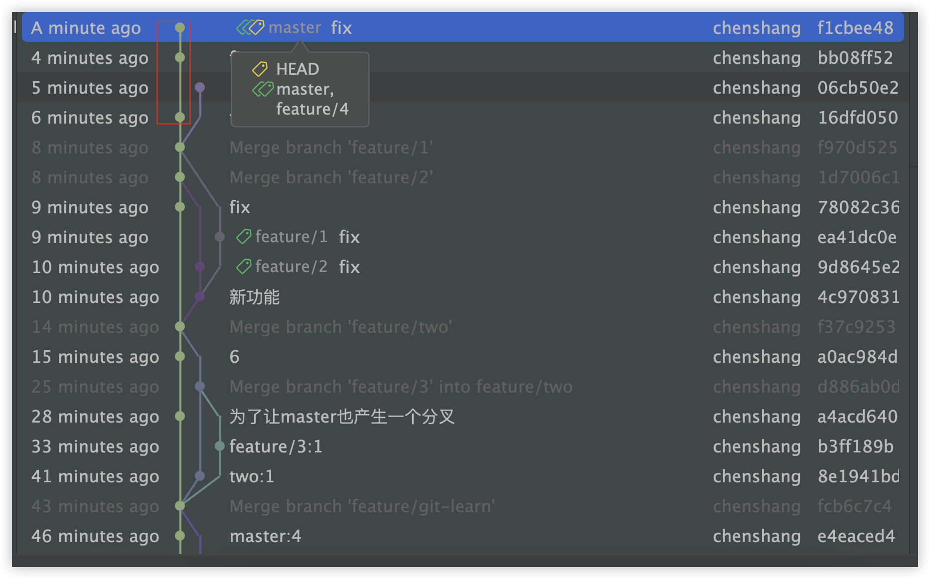
Task: Click the HEAD label in the tooltip
Action: pos(298,69)
